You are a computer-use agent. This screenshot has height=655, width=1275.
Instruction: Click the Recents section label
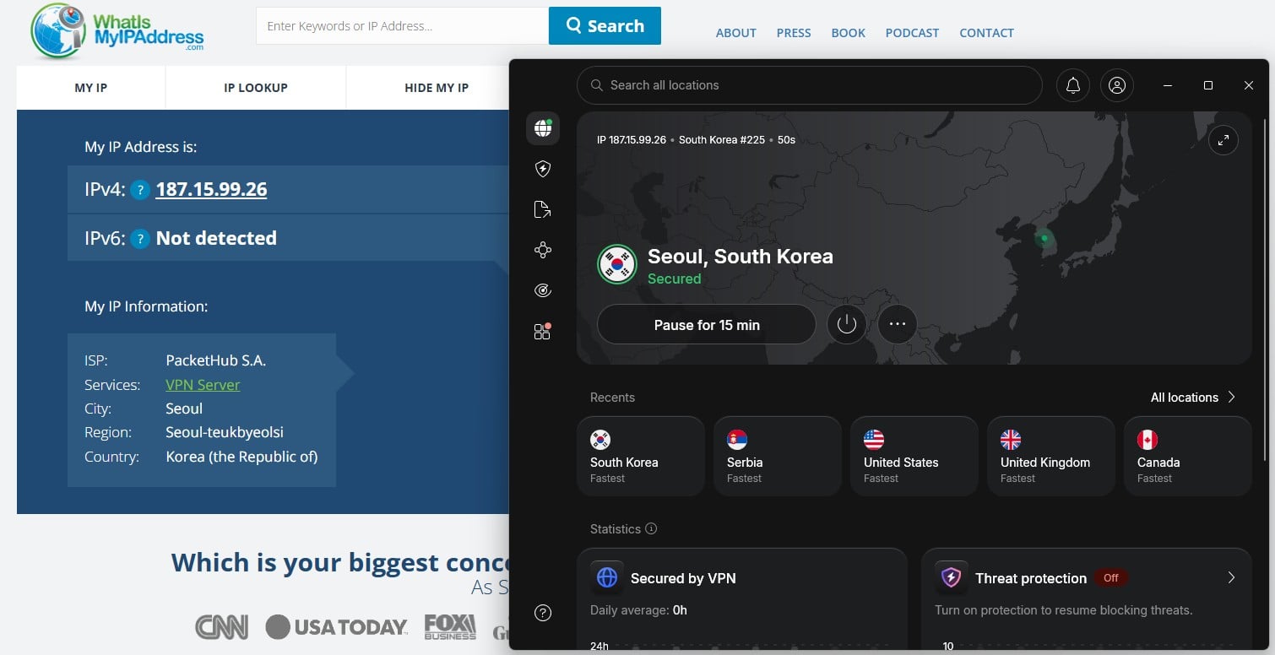(x=612, y=398)
